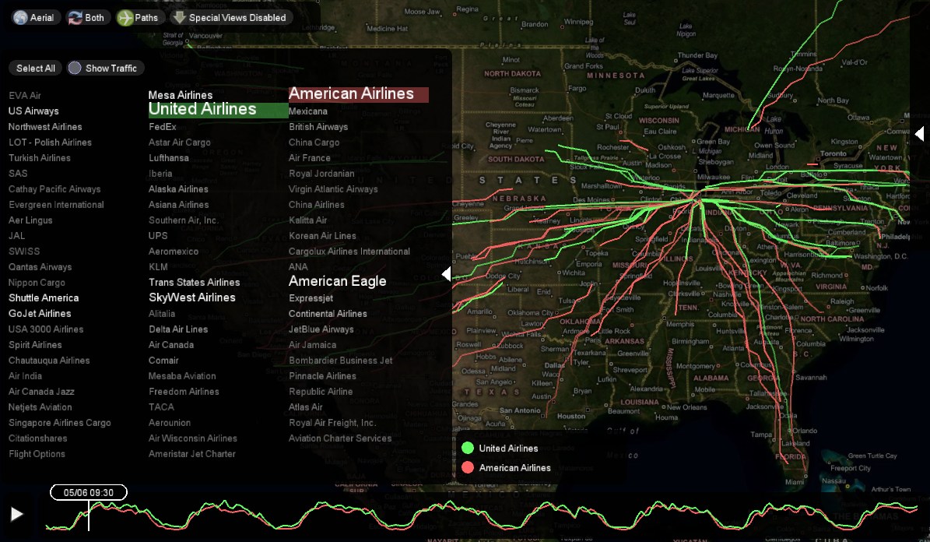Select Flight Options
Viewport: 930px width, 542px height.
point(37,454)
